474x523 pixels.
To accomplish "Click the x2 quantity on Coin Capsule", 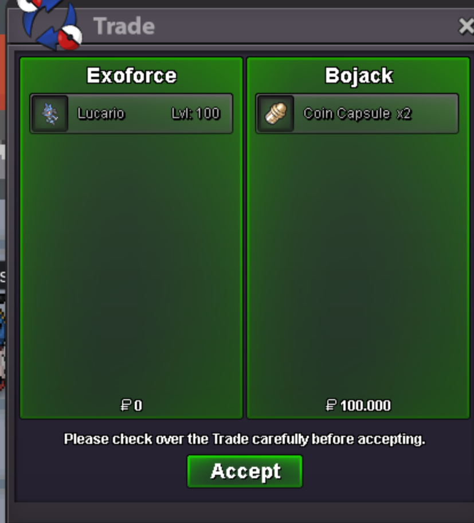I will (x=404, y=114).
